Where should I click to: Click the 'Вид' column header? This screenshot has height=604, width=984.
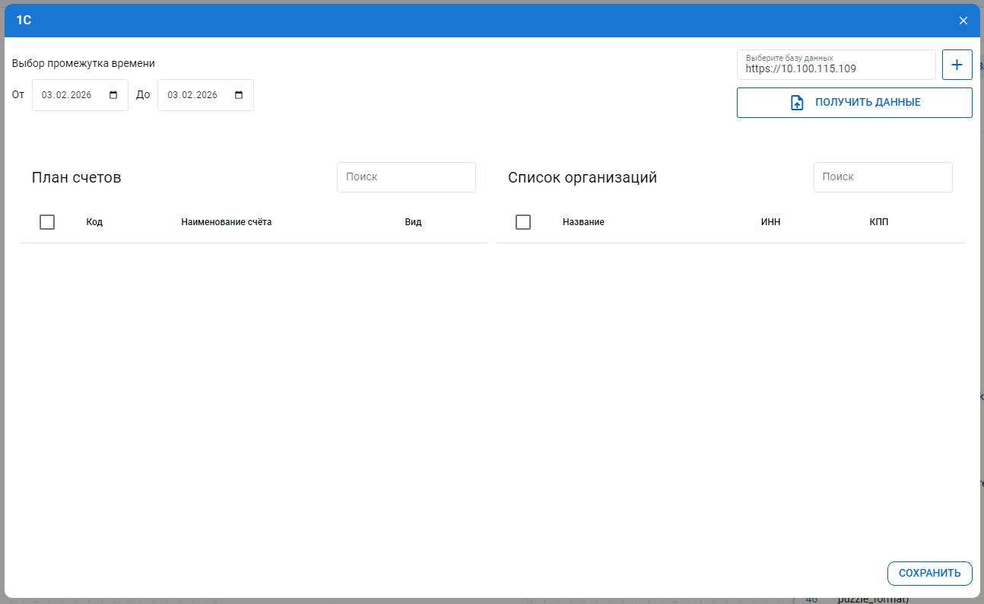(x=413, y=222)
